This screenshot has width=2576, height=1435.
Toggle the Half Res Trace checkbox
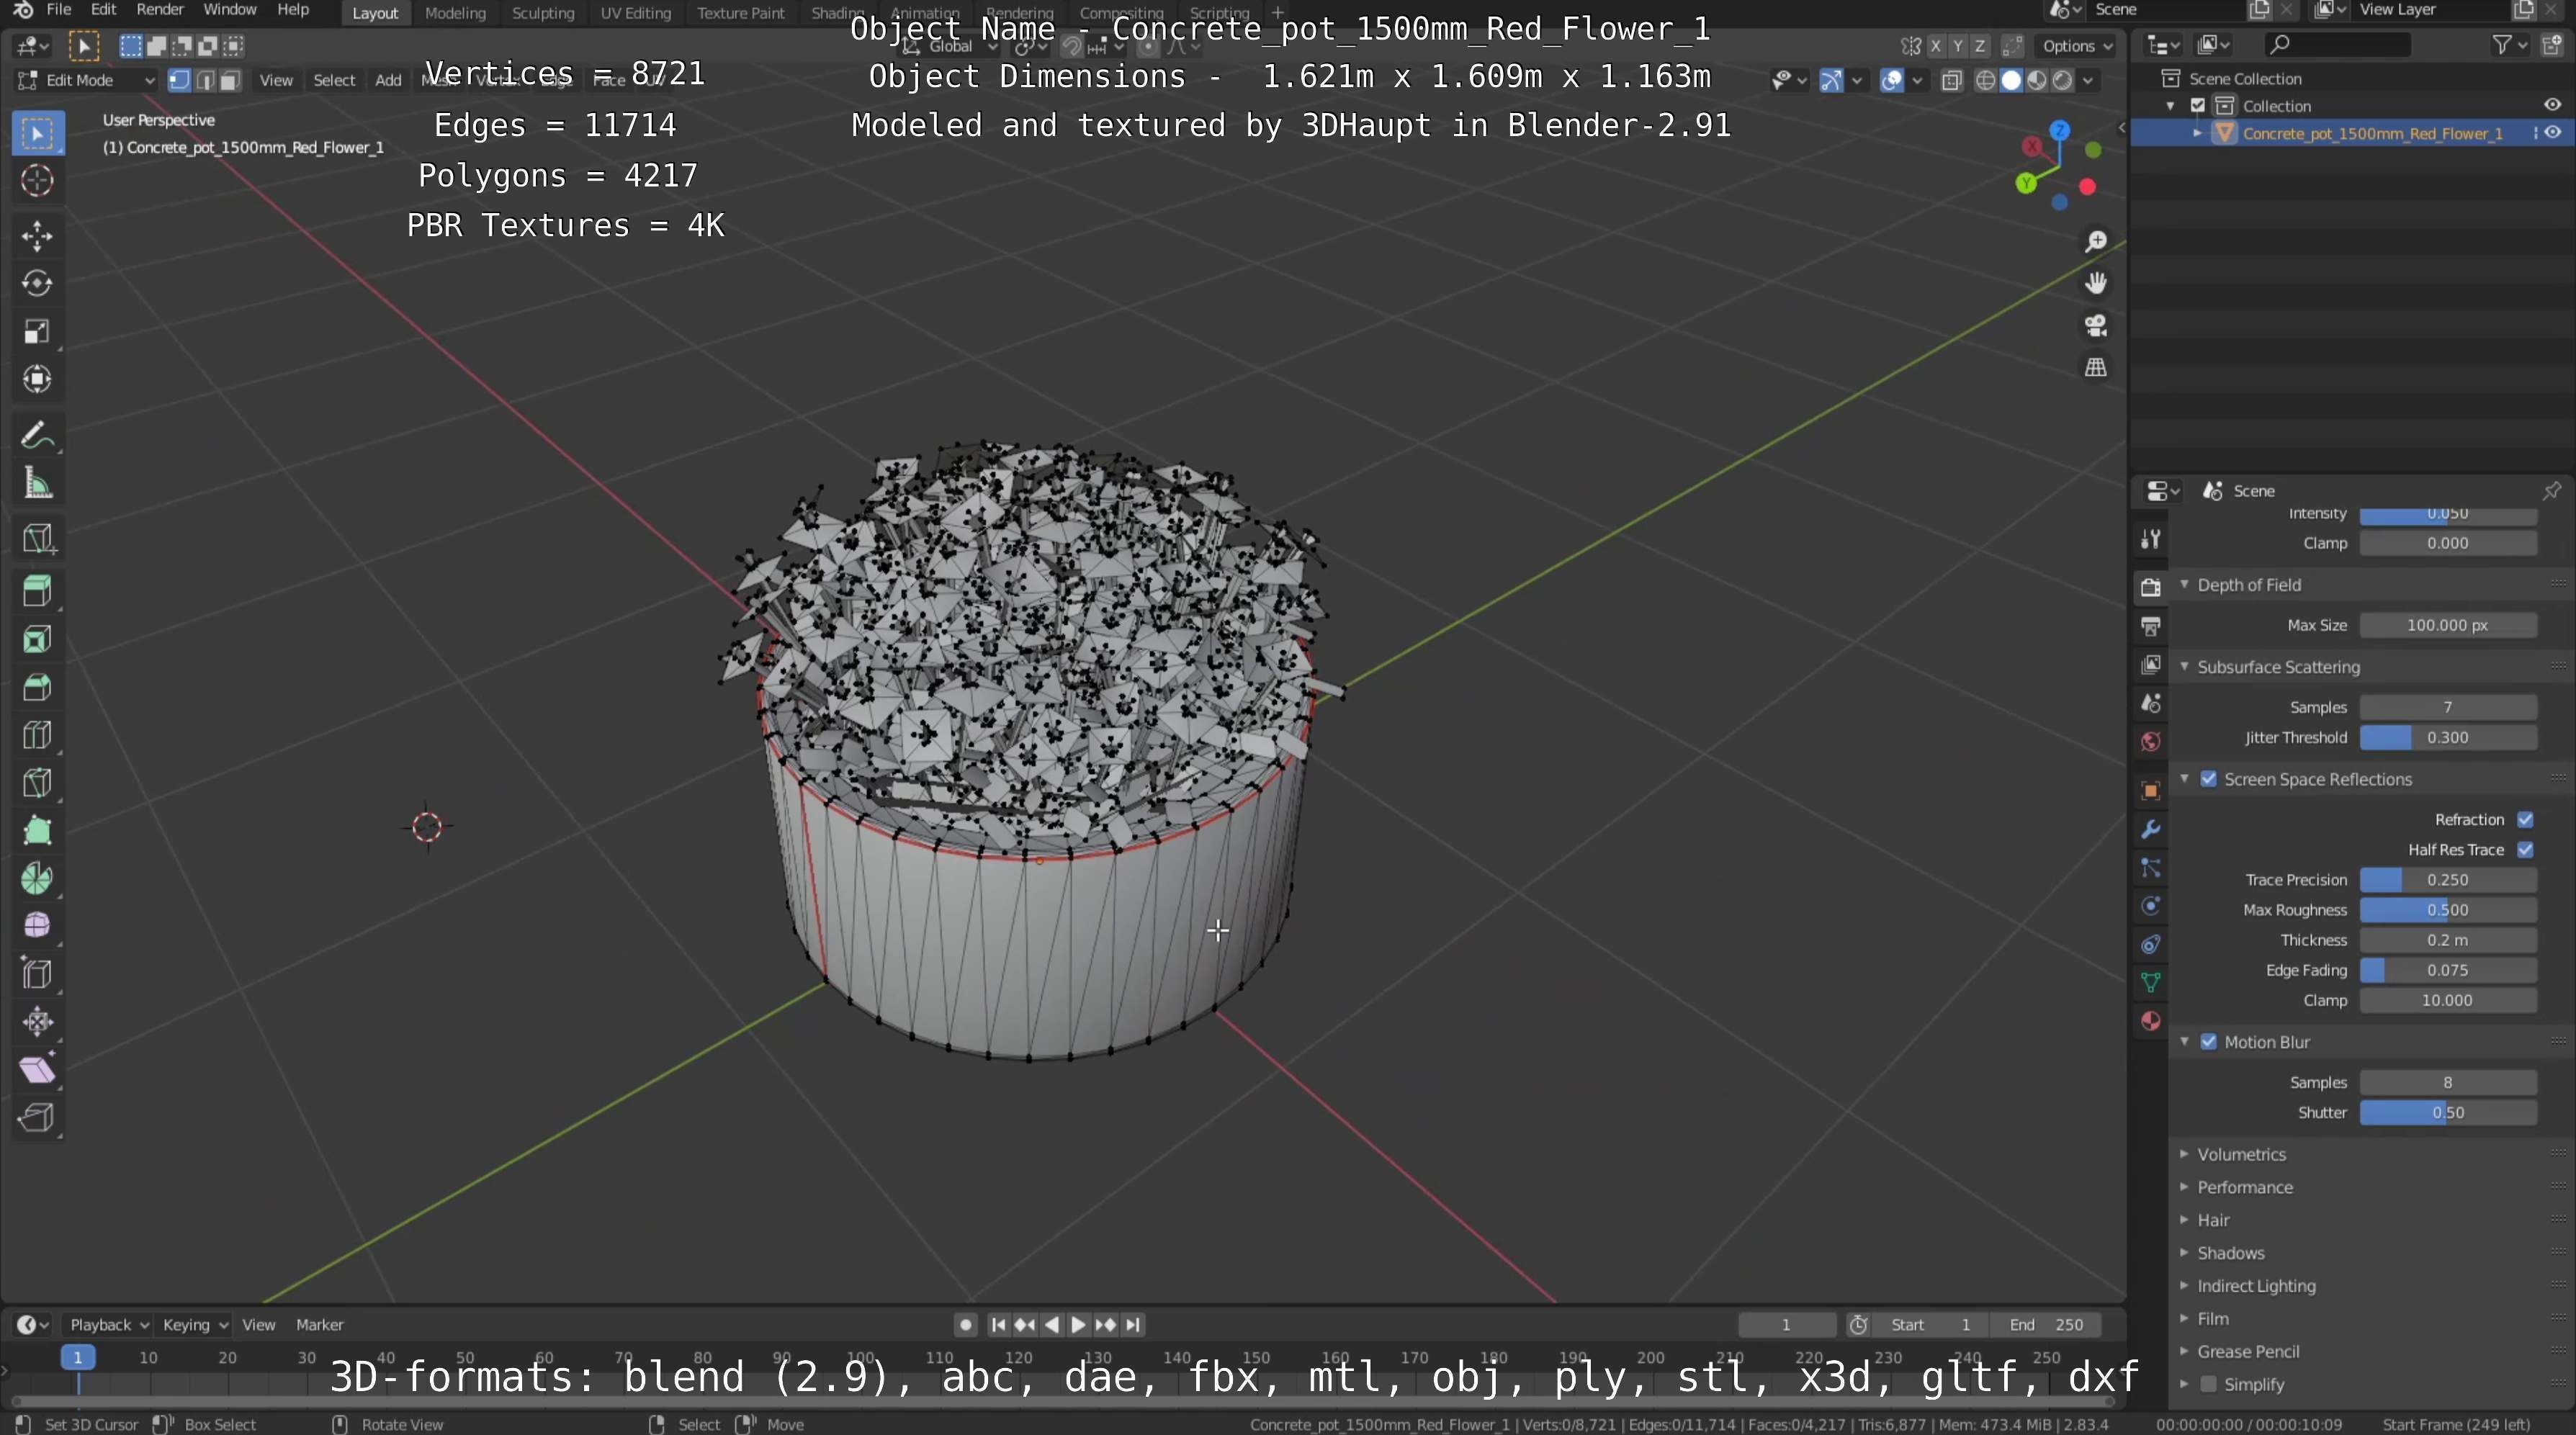[x=2525, y=850]
